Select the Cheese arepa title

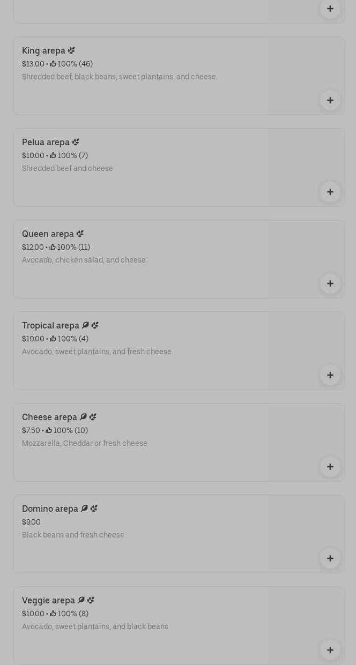click(x=49, y=417)
